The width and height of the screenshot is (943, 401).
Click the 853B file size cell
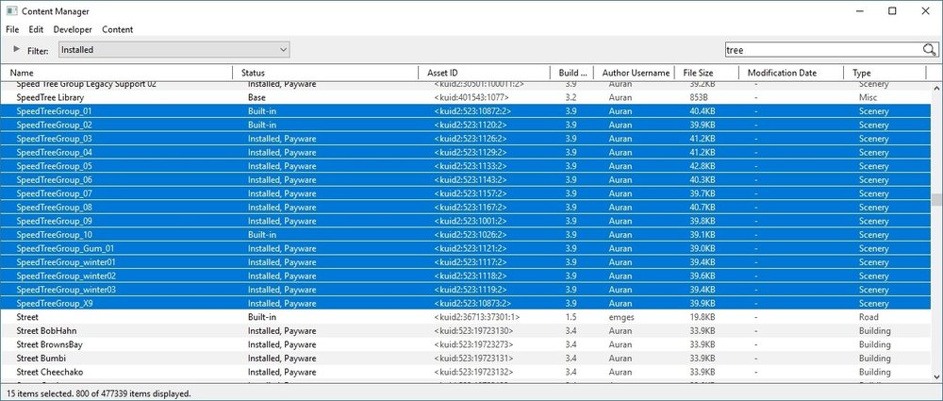[698, 97]
